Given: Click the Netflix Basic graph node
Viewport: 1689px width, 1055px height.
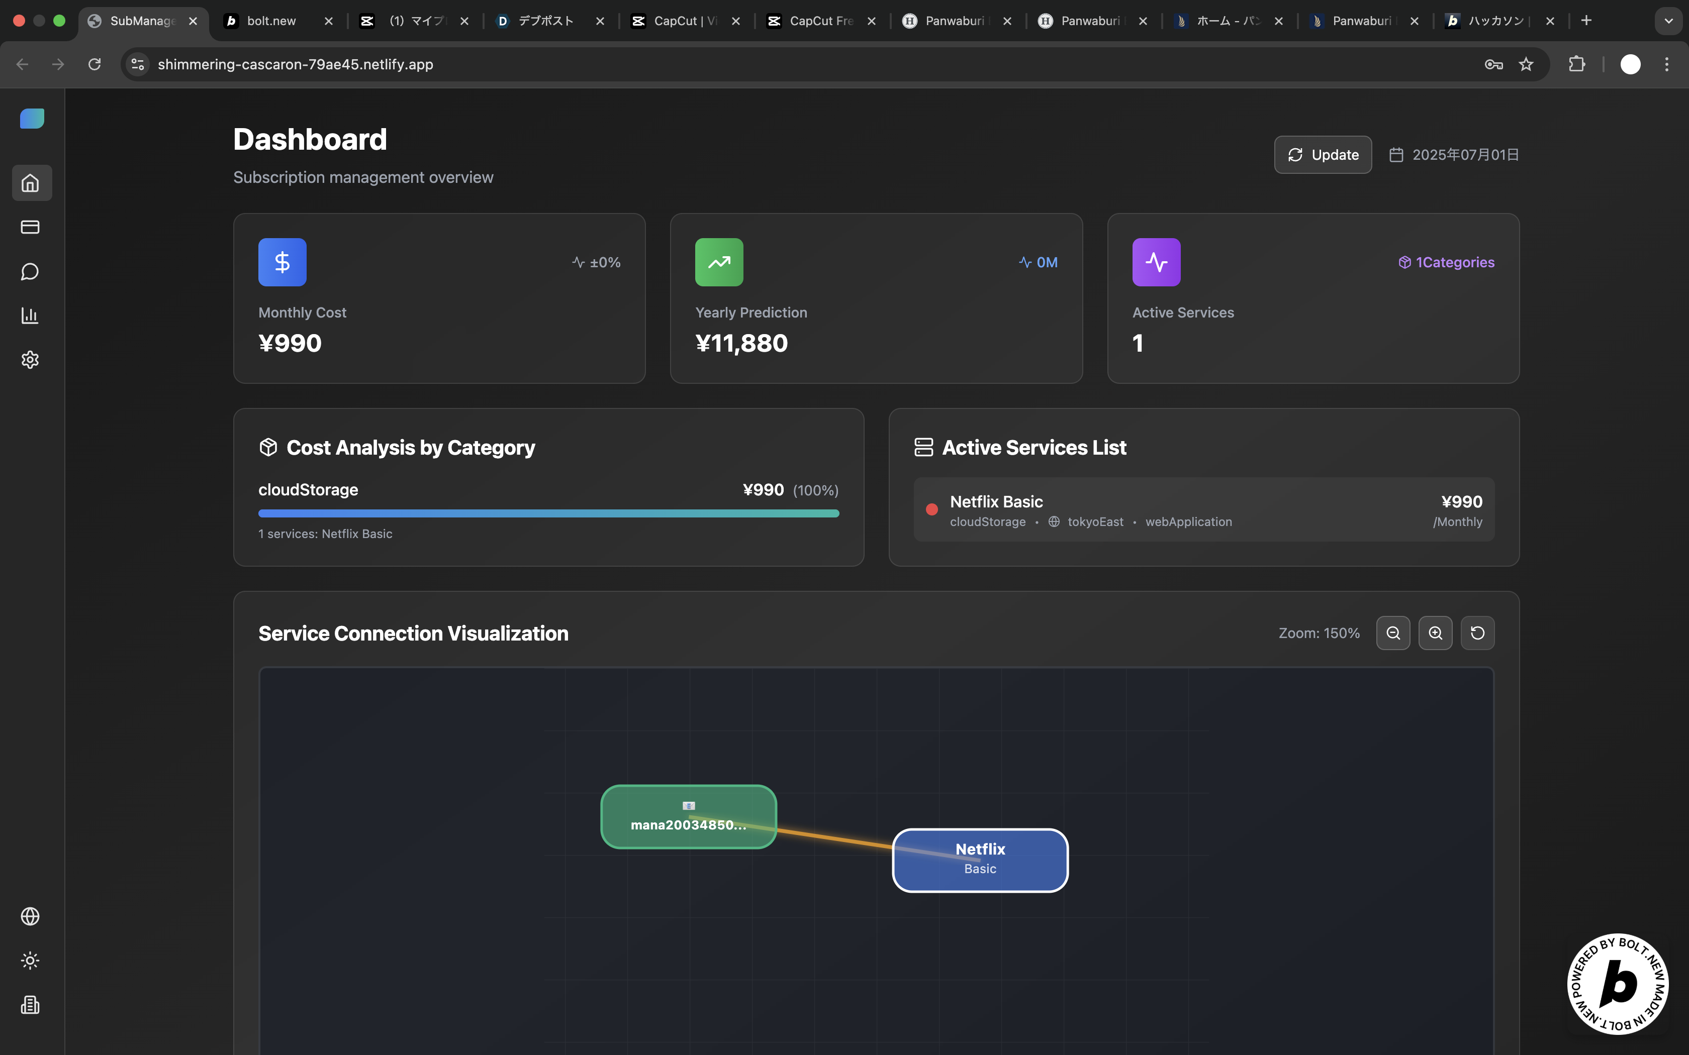Looking at the screenshot, I should [x=980, y=860].
